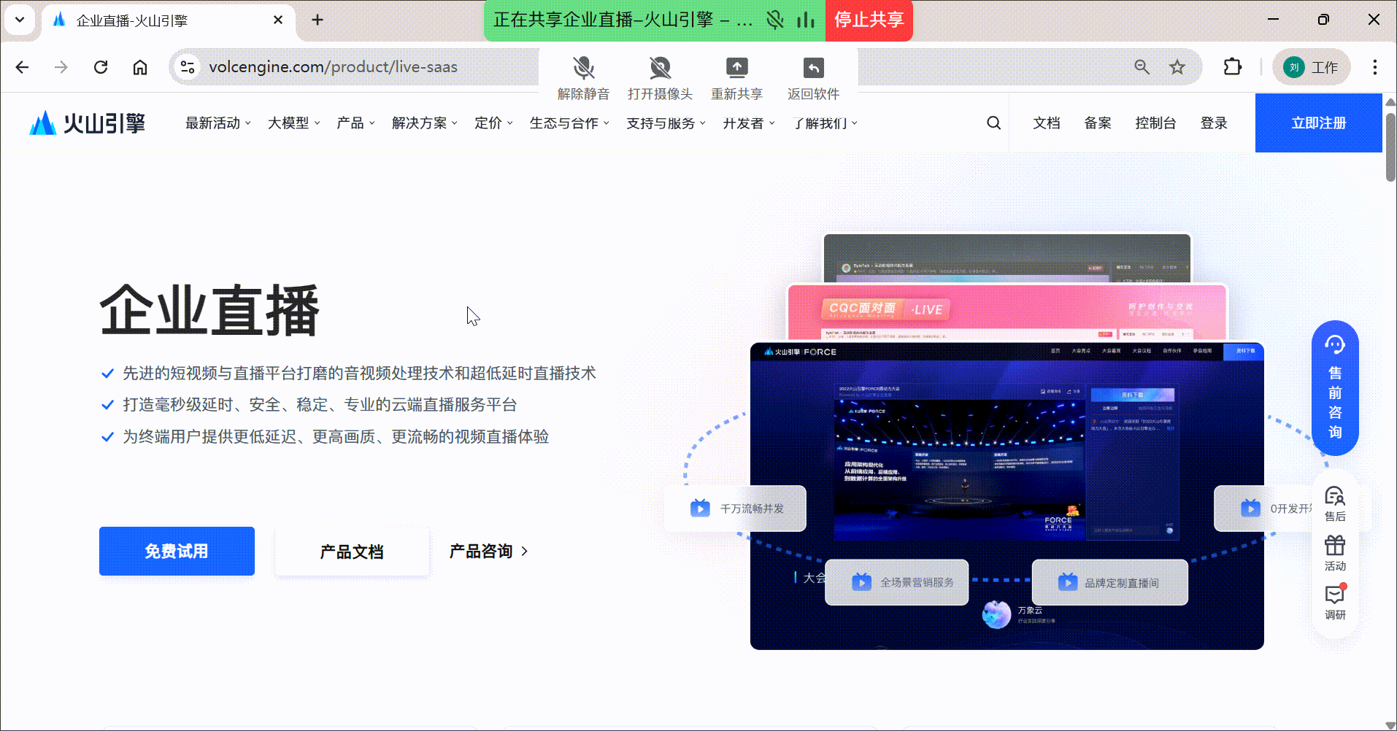Expand the 大模型 menu
Viewport: 1397px width, 731px height.
(293, 123)
